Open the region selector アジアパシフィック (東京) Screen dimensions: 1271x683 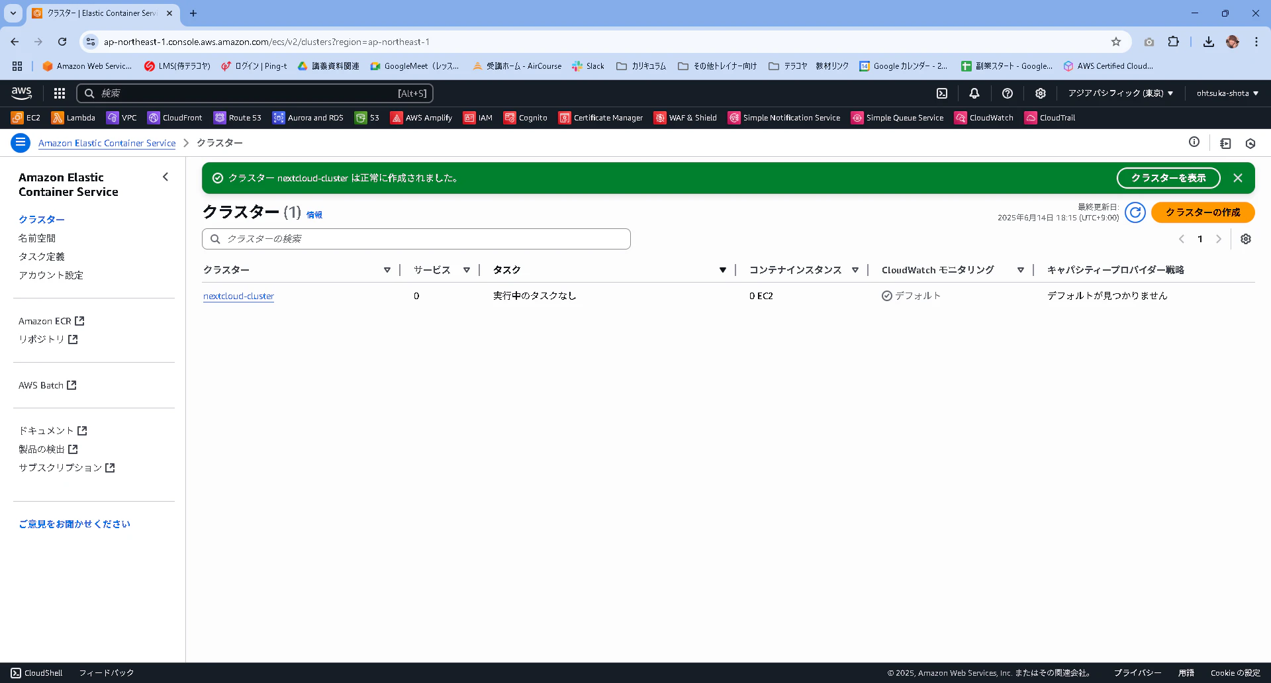1121,93
